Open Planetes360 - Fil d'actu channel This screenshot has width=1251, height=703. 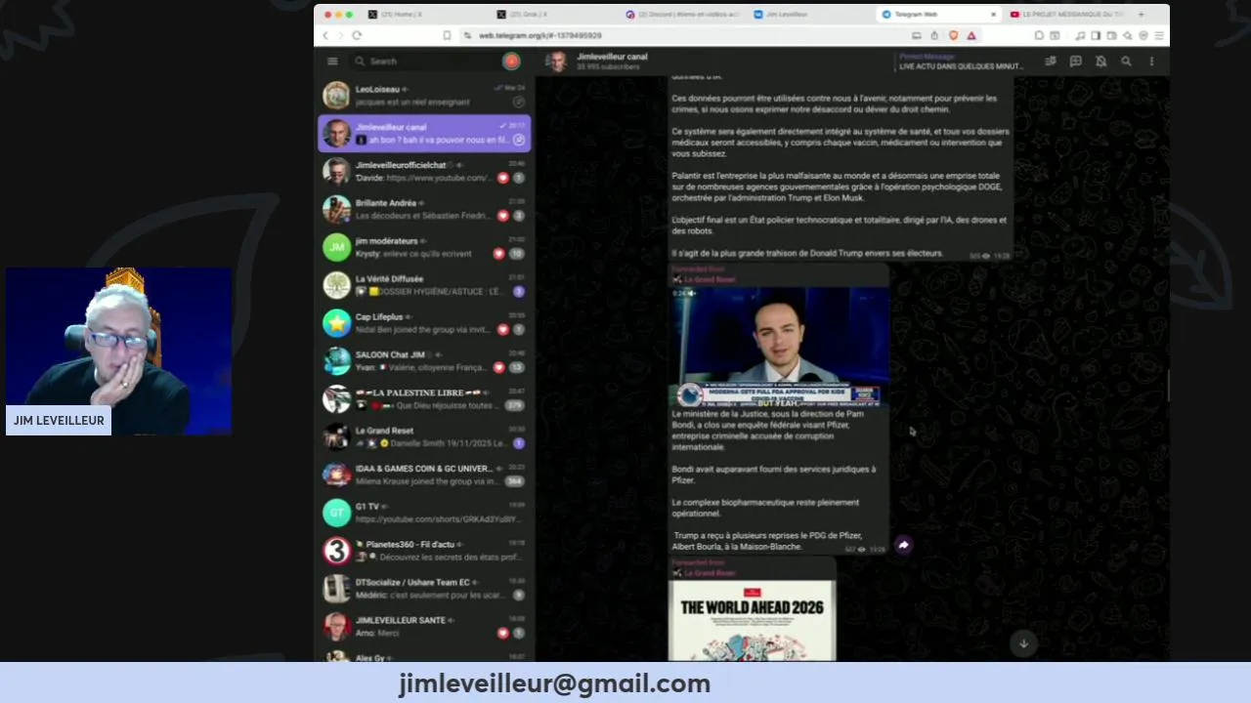[x=424, y=551]
